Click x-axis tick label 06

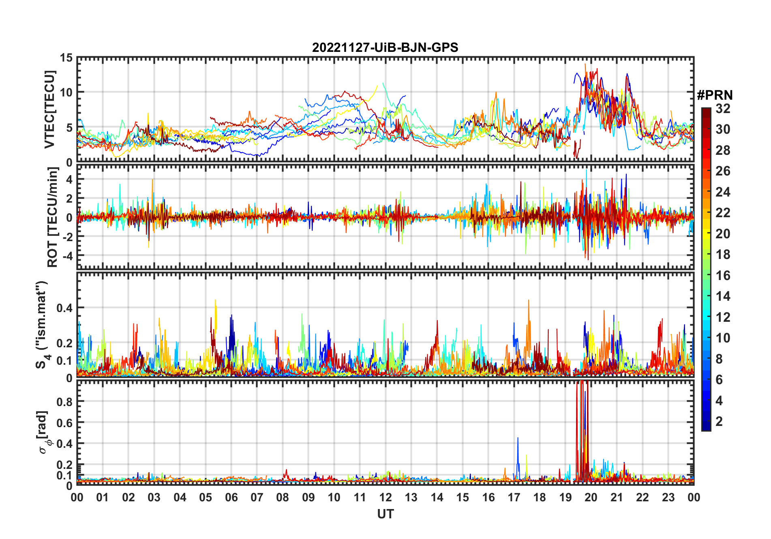pyautogui.click(x=231, y=497)
